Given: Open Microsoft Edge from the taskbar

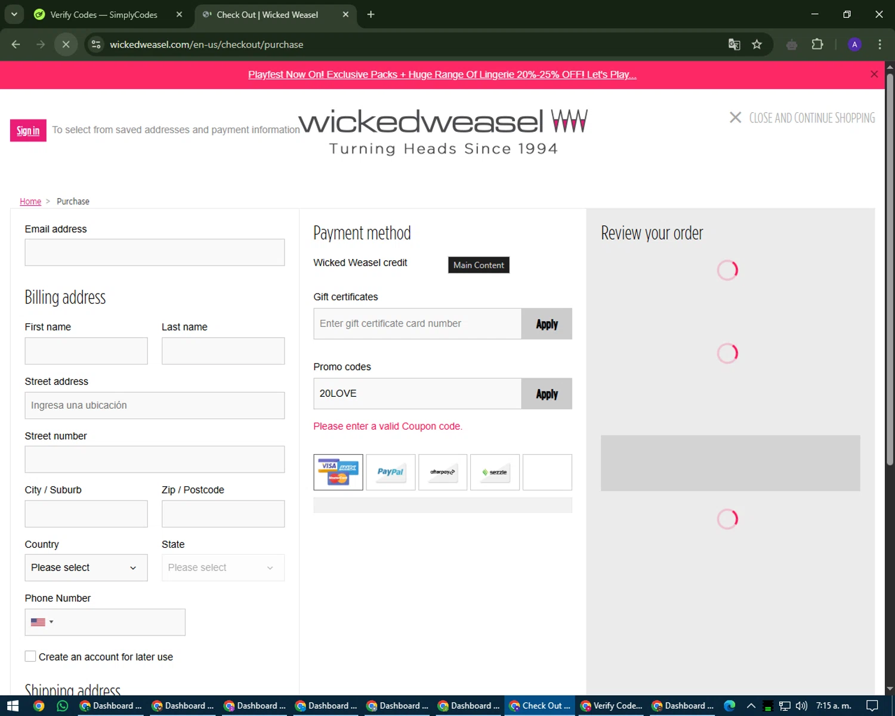Looking at the screenshot, I should (729, 706).
